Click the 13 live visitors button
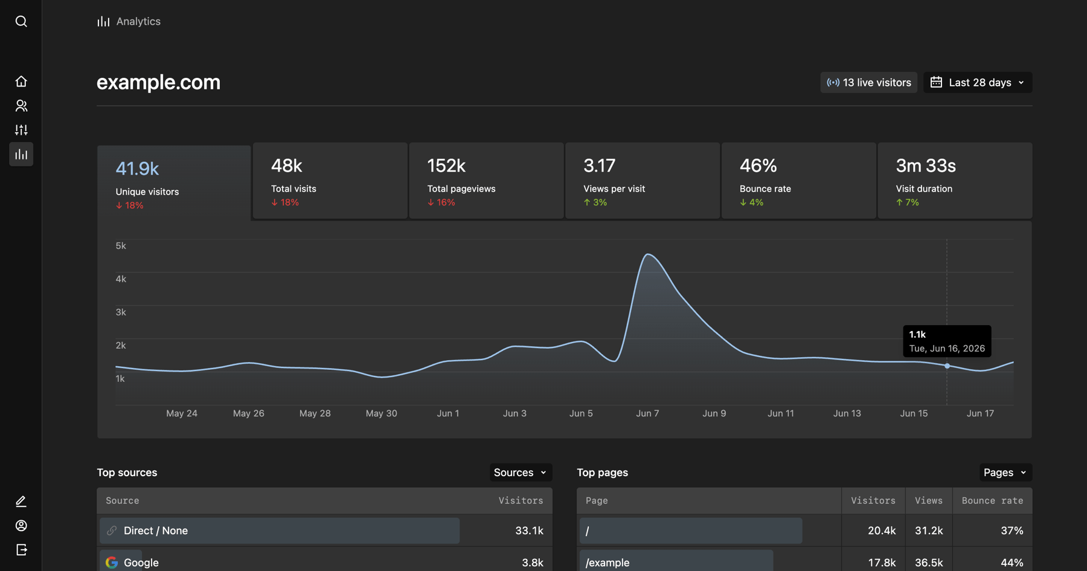This screenshot has height=571, width=1087. pyautogui.click(x=868, y=83)
